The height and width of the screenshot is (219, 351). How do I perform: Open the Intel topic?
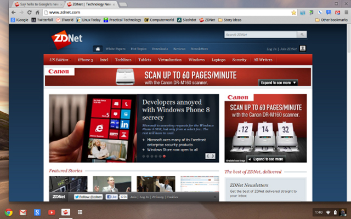pyautogui.click(x=104, y=60)
